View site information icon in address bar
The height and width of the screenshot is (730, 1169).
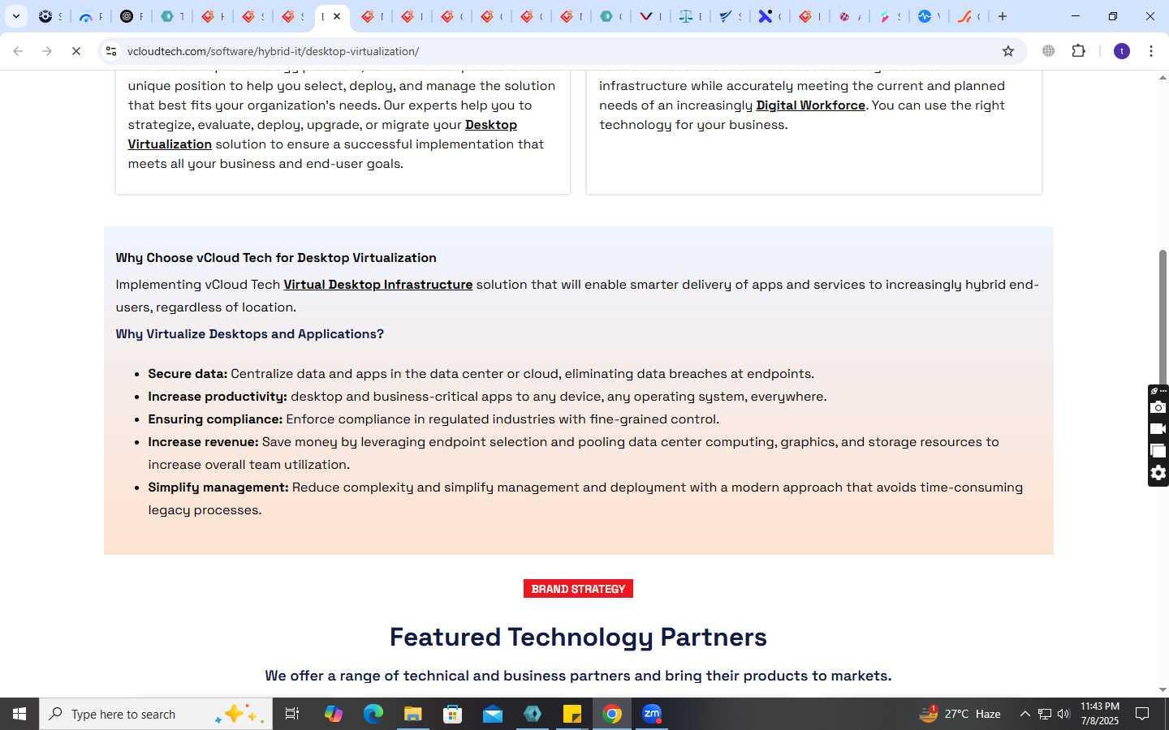click(x=111, y=51)
